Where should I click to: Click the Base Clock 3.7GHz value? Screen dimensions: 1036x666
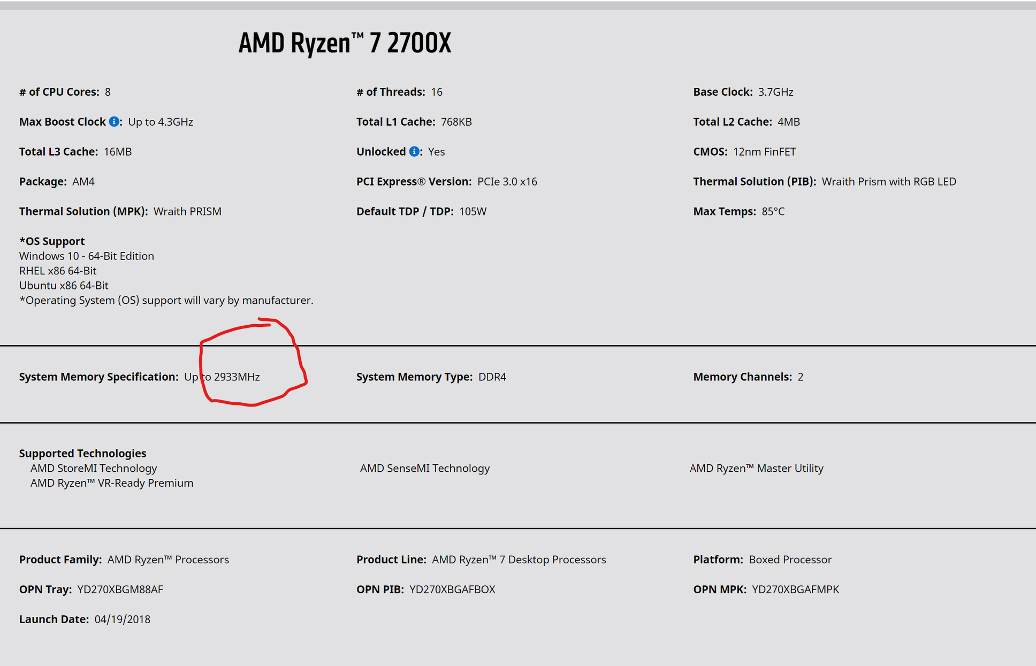coord(775,92)
